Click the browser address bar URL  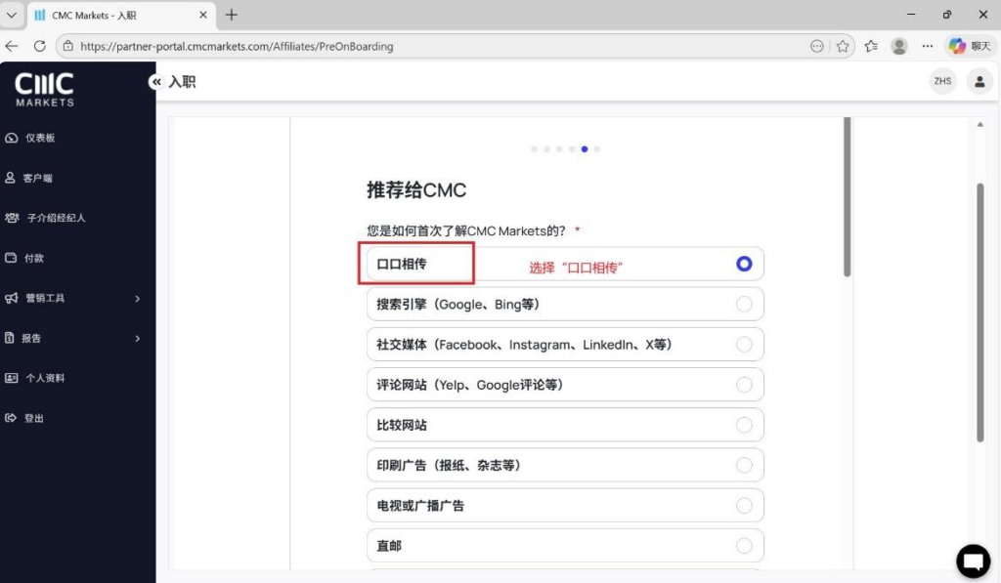click(391, 46)
